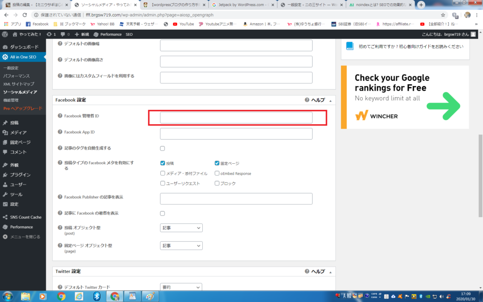Screen dimensions: 483x302
Task: Check the メディア・添付ファイル checkbox
Action: (163, 173)
